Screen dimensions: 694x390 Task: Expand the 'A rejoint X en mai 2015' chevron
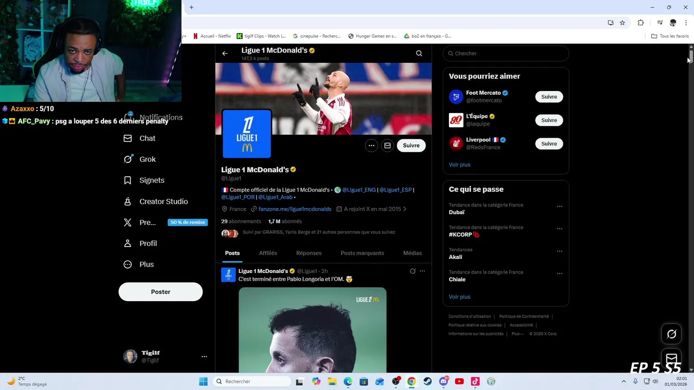pyautogui.click(x=404, y=209)
